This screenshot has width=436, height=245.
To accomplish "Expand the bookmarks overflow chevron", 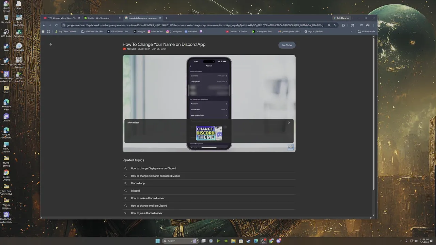I will click(351, 31).
